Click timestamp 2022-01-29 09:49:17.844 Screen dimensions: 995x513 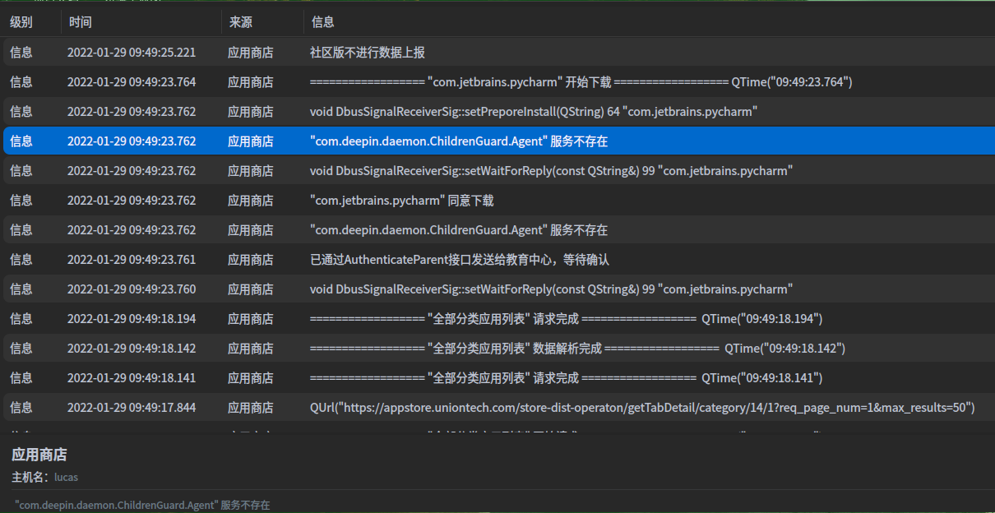pos(132,408)
